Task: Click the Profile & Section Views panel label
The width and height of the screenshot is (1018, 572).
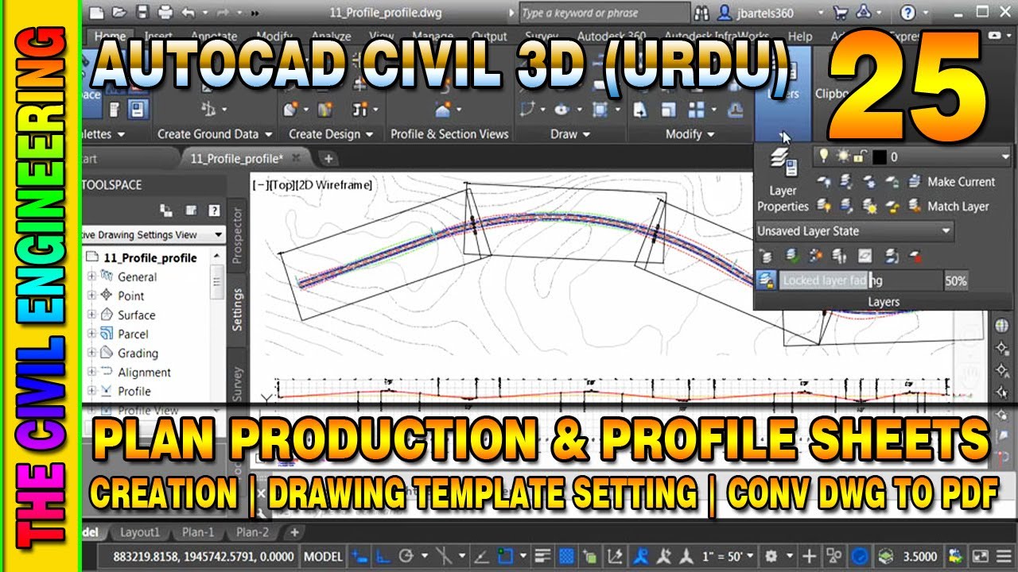Action: [x=449, y=134]
